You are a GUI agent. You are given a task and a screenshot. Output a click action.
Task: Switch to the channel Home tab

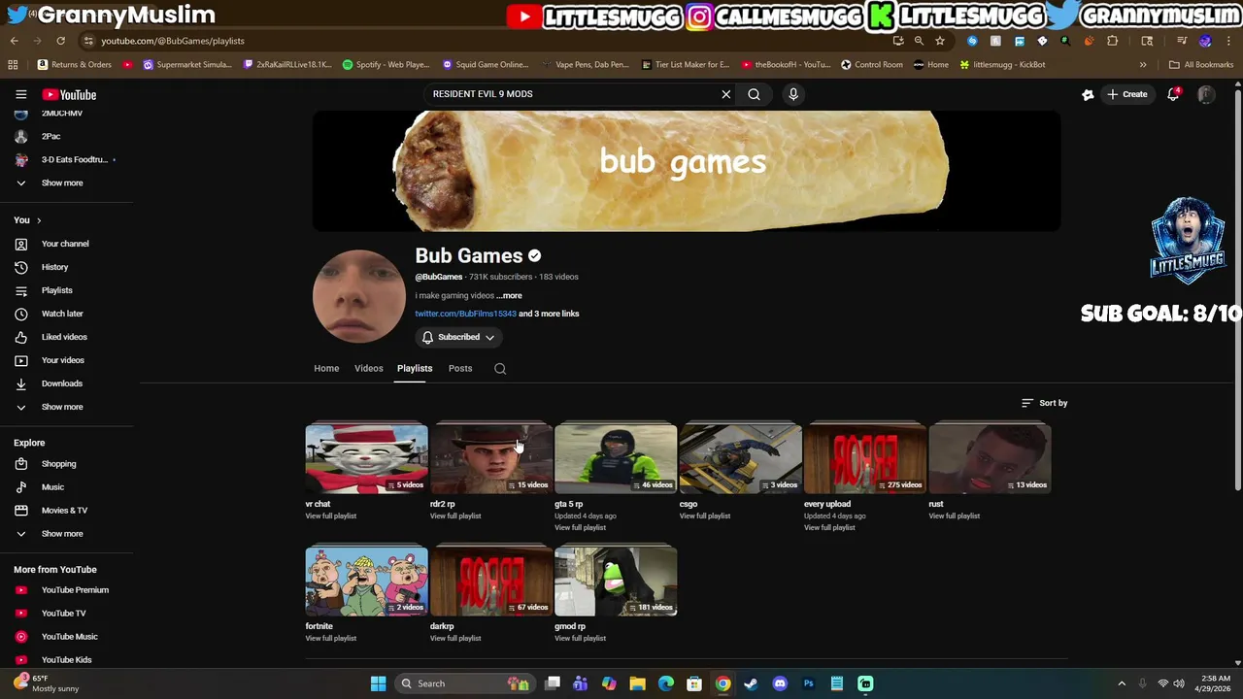326,368
